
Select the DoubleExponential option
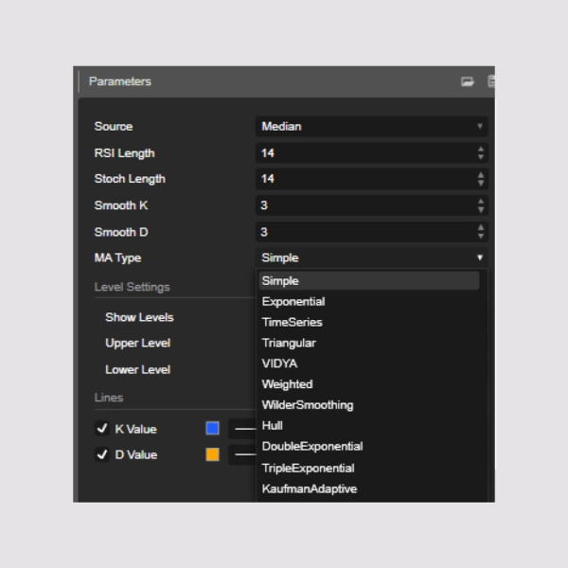tap(311, 447)
